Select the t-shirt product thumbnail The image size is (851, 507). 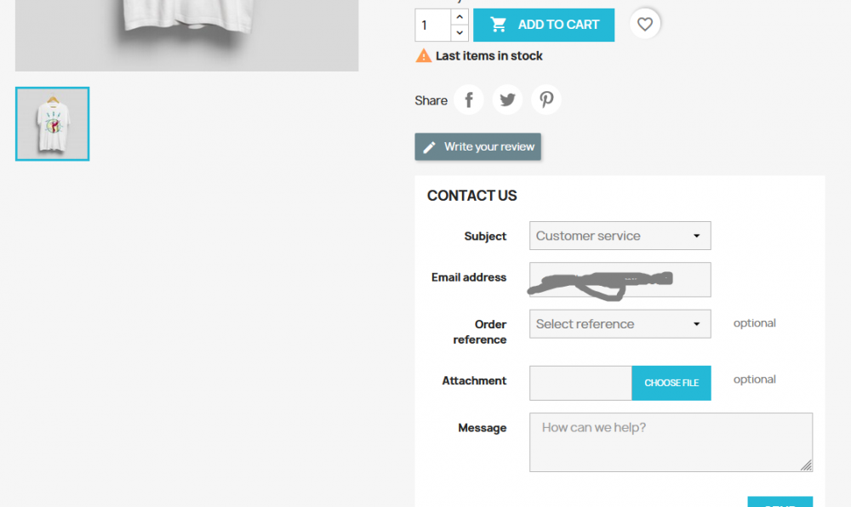point(53,123)
